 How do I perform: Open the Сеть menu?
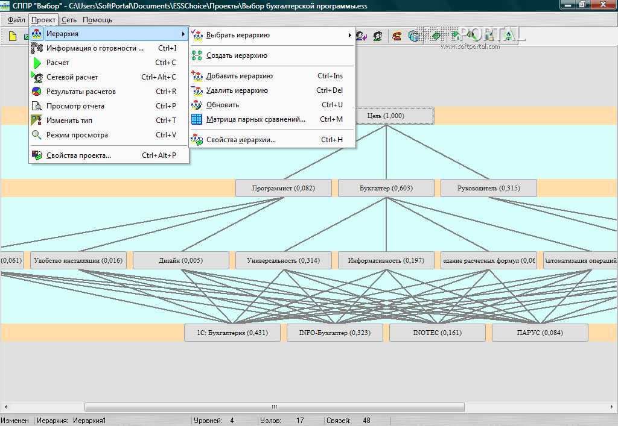(69, 20)
